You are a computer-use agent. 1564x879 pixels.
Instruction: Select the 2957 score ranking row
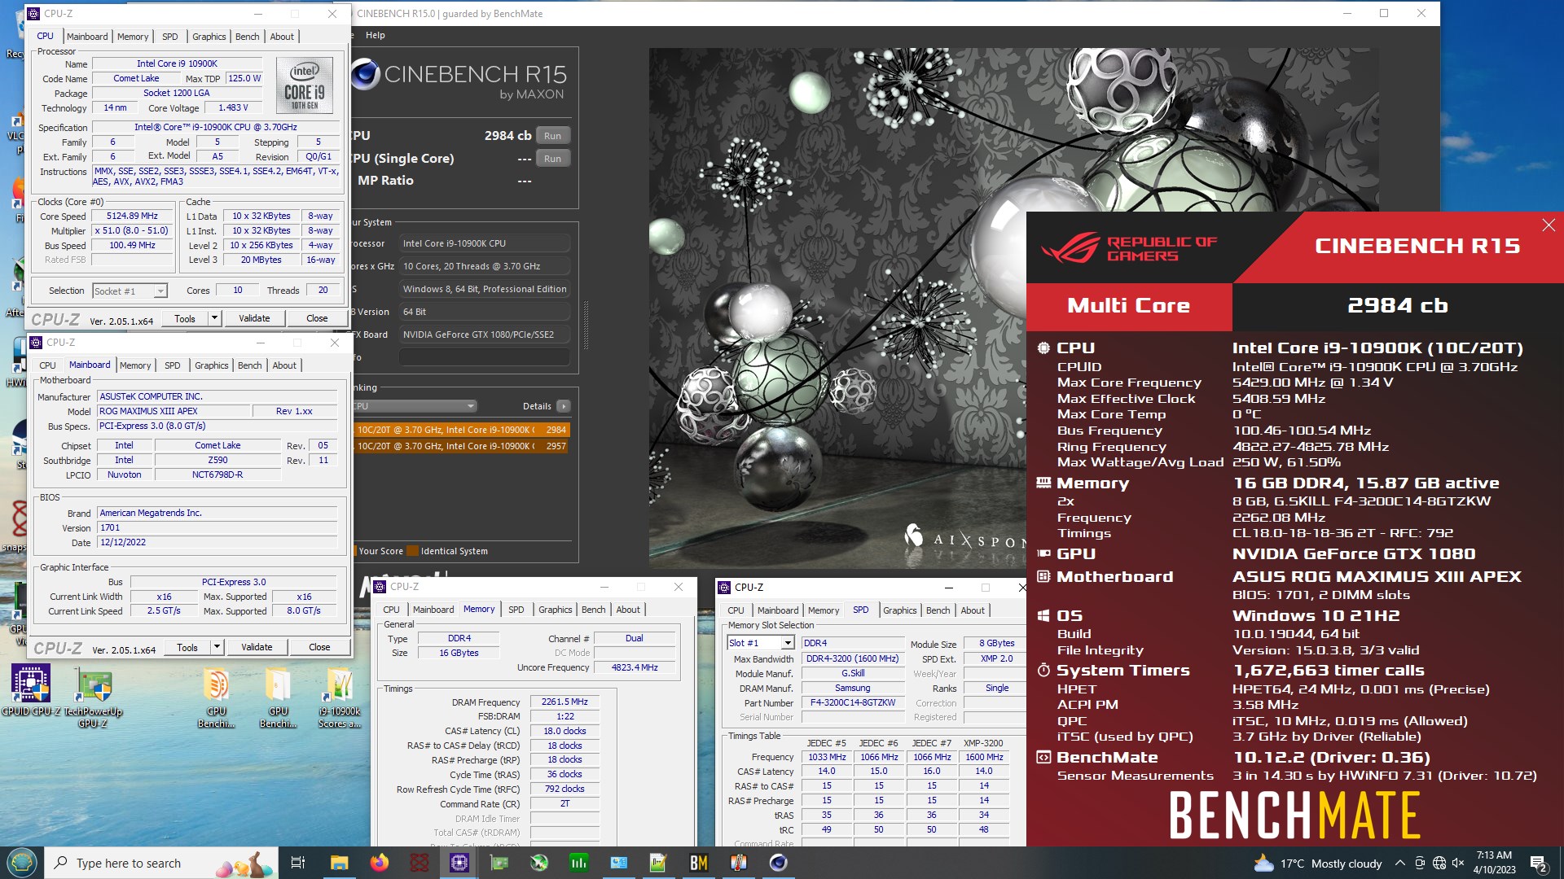pos(461,446)
